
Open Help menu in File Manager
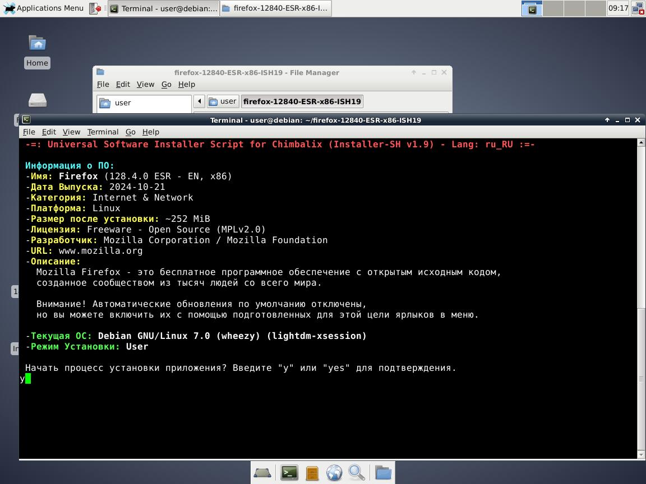187,85
